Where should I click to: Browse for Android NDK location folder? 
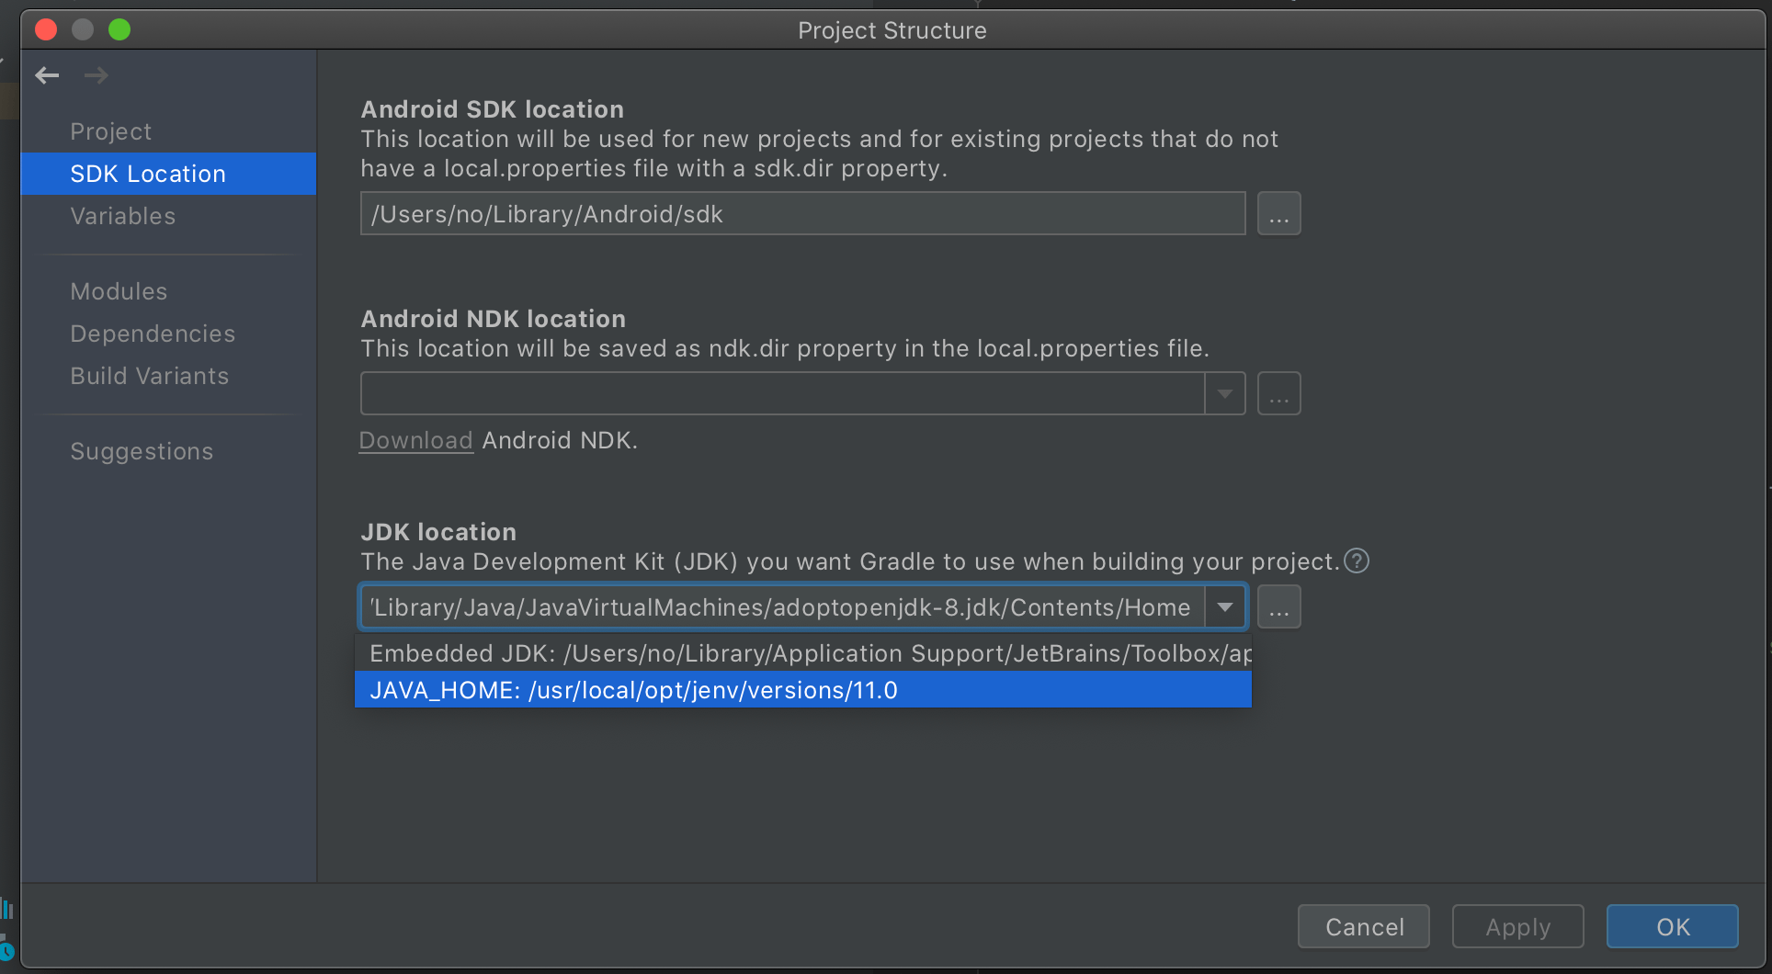coord(1278,393)
